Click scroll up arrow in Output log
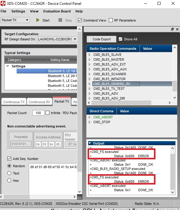The width and height of the screenshot is (180, 210). click(172, 148)
